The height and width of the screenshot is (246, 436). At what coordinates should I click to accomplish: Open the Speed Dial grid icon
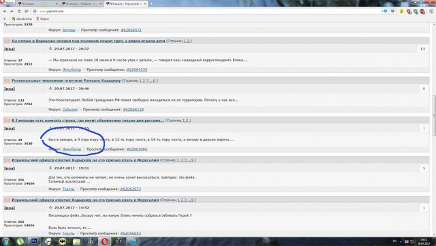(27, 12)
